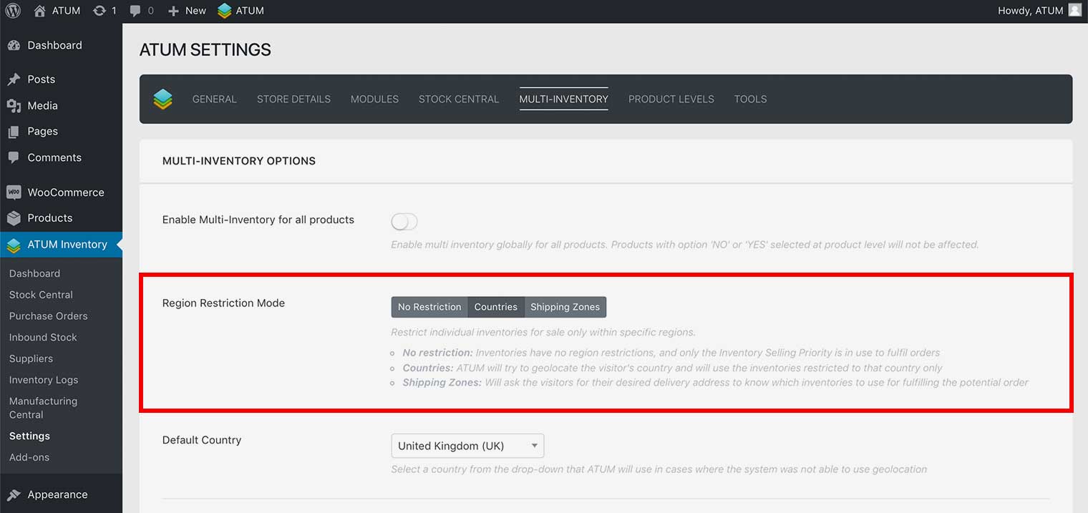The image size is (1088, 513).
Task: Switch to the Stock Central tab
Action: pyautogui.click(x=459, y=99)
